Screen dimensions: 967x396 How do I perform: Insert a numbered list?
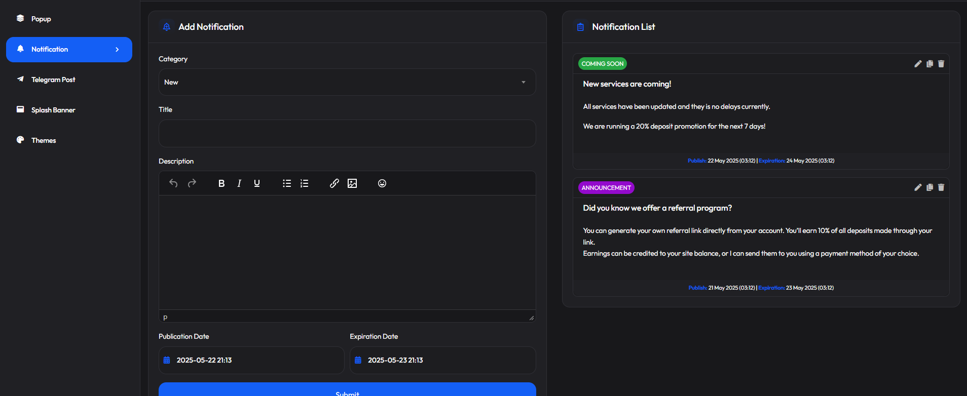coord(304,183)
